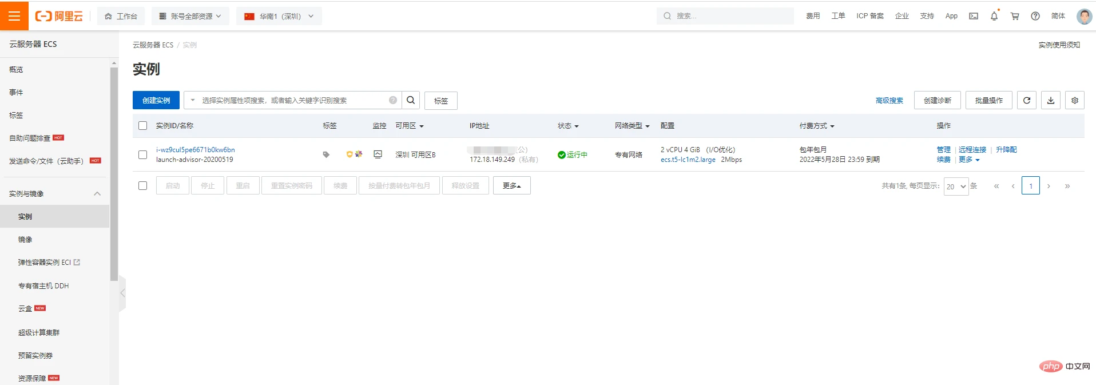
Task: Click 升降配 for the instance
Action: [x=1006, y=149]
